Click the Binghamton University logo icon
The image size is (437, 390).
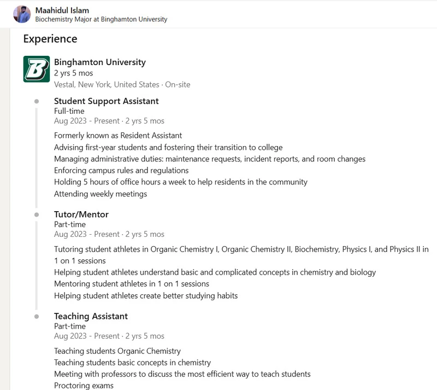tap(37, 69)
